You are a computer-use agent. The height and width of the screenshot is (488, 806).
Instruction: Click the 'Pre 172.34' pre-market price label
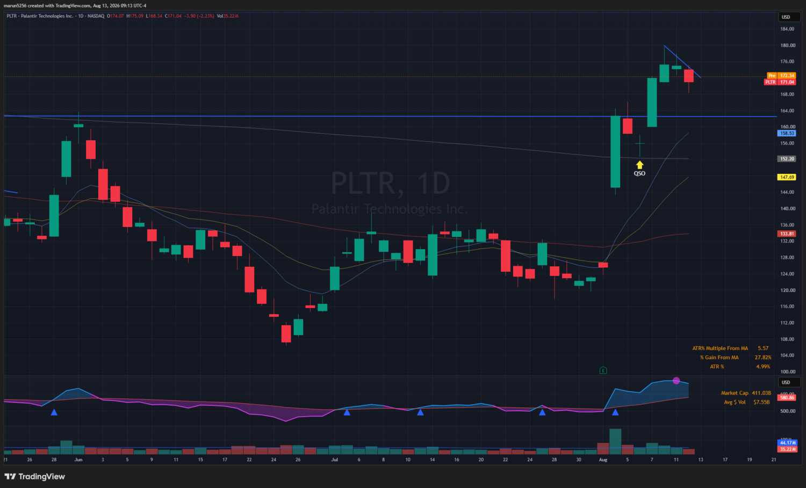(x=781, y=76)
